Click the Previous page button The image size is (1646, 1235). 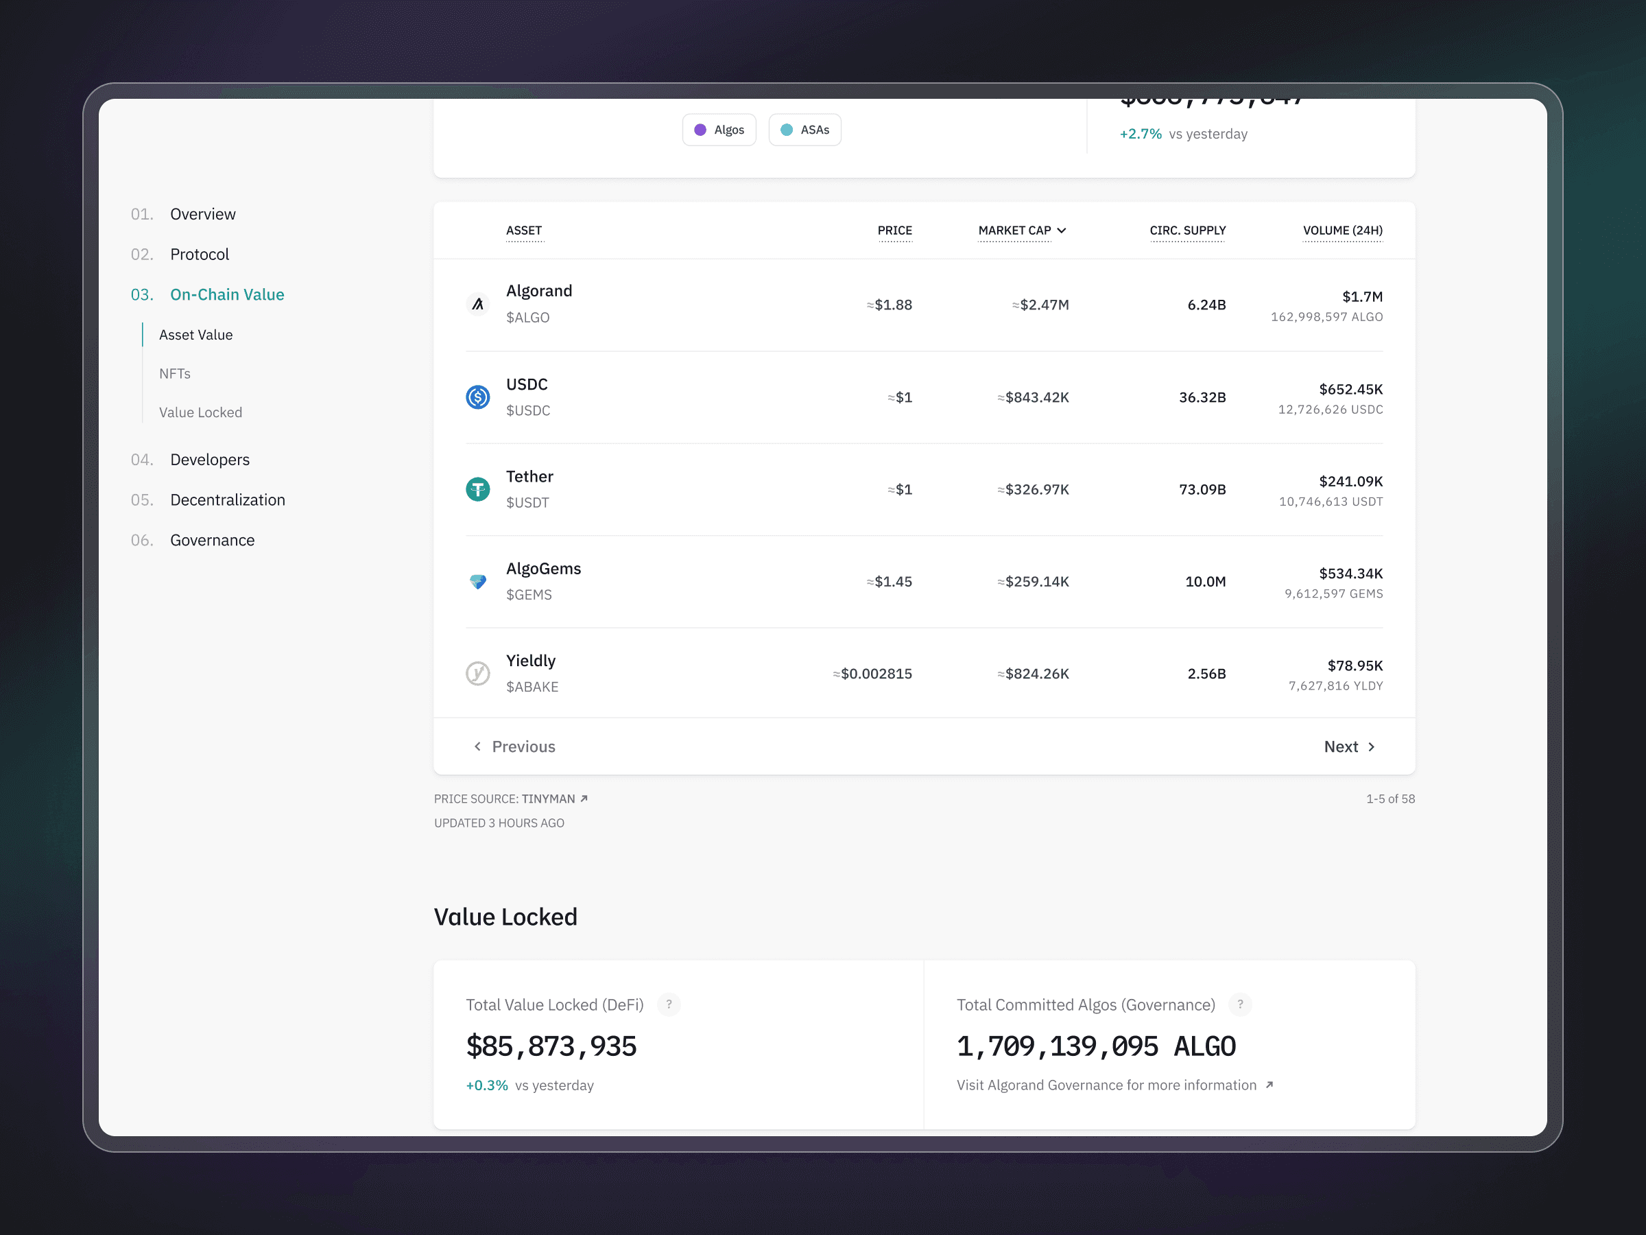click(515, 746)
